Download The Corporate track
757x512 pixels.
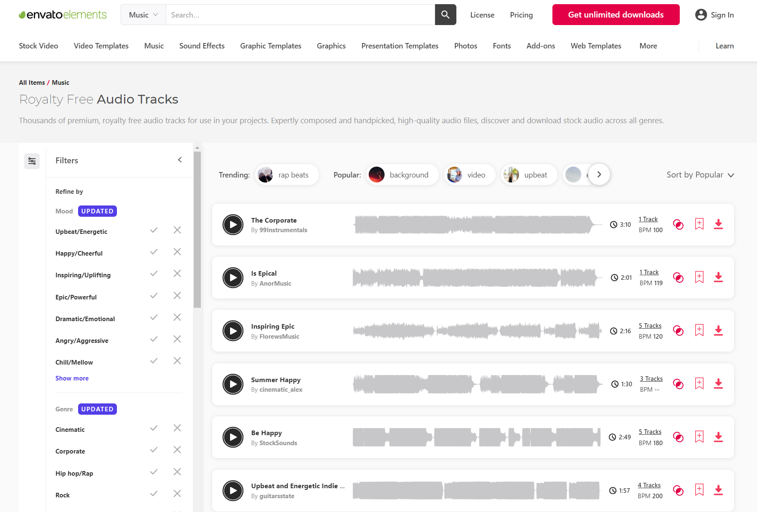point(718,224)
